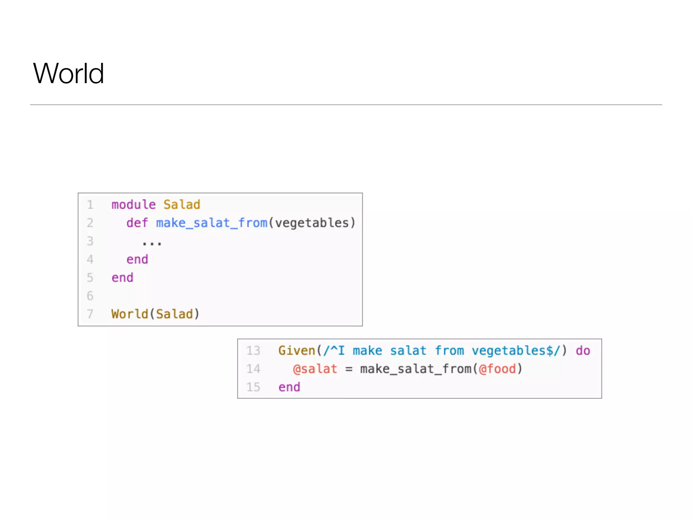The width and height of the screenshot is (692, 519).
Task: Click the '@food' instance variable argument
Action: point(497,369)
